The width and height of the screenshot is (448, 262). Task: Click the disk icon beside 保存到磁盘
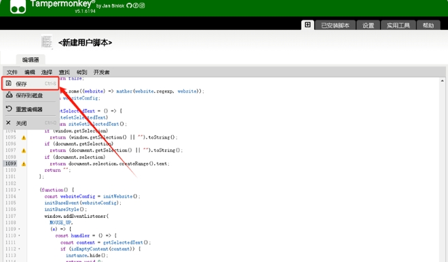click(9, 94)
